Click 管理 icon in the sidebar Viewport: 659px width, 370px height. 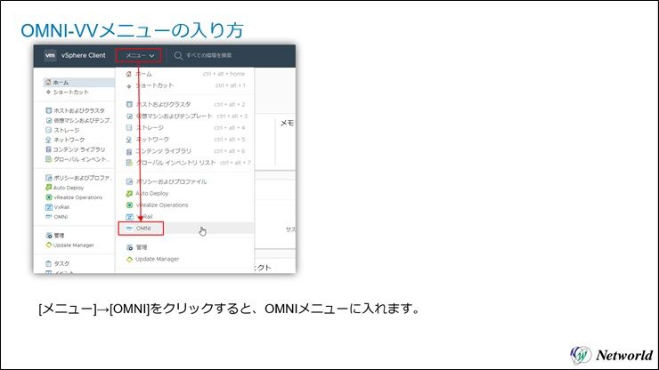(x=48, y=235)
